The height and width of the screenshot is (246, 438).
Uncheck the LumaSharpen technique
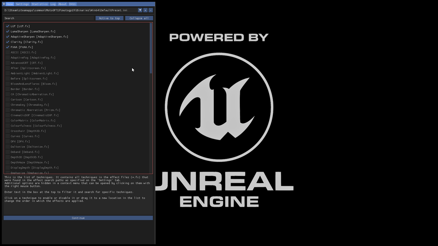pos(8,31)
